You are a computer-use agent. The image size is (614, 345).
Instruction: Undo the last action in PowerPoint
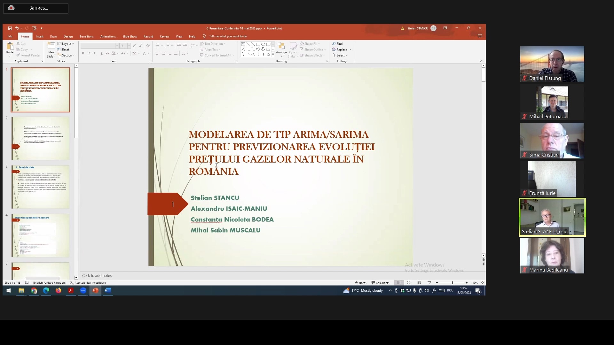(x=17, y=28)
